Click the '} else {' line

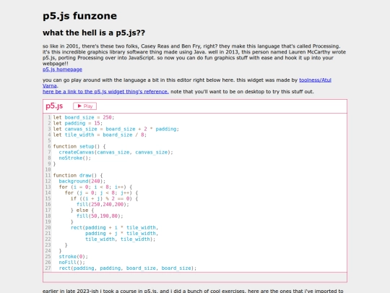pos(82,210)
